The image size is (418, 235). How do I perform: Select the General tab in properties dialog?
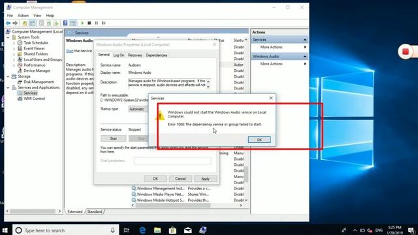pyautogui.click(x=104, y=55)
